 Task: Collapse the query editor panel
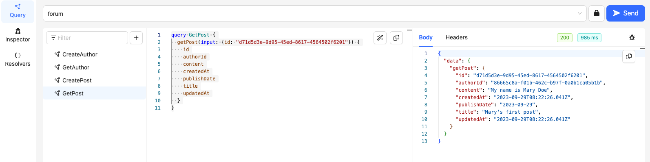(409, 30)
